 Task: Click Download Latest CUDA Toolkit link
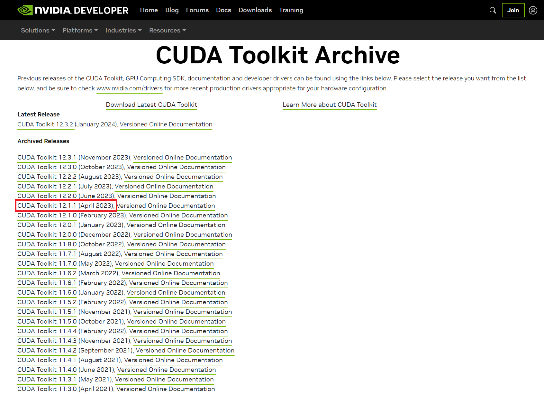coord(151,105)
